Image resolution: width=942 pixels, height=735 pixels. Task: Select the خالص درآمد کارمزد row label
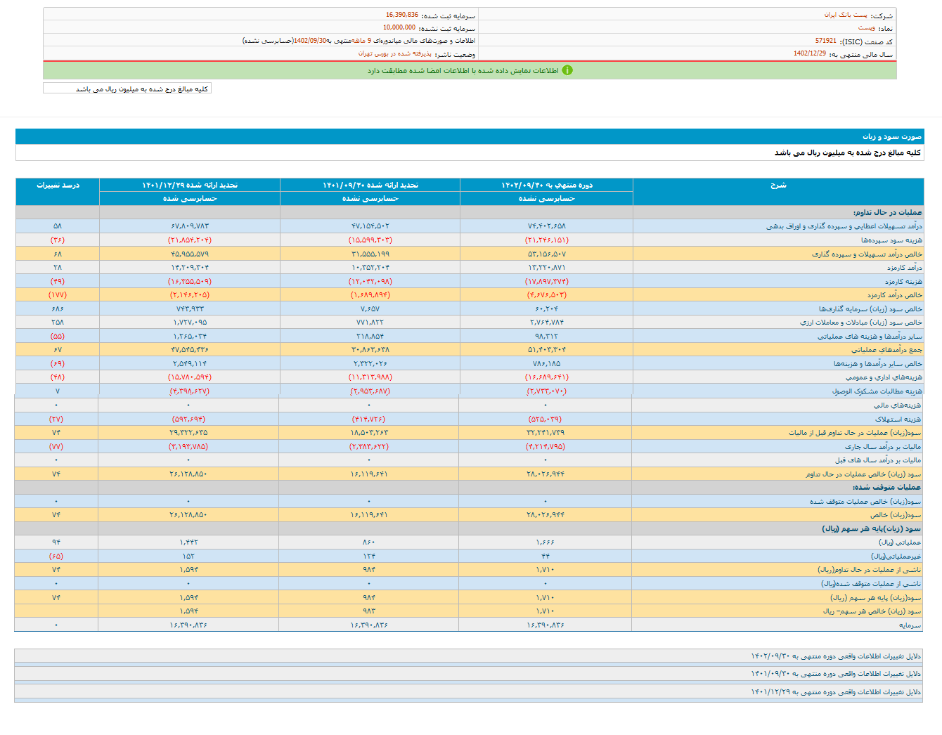(894, 295)
